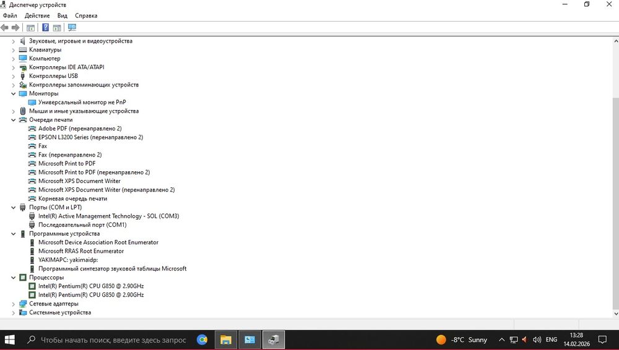Click the chip icon next to Процессоры
Screen dimensions: 619x350
[x=23, y=278]
